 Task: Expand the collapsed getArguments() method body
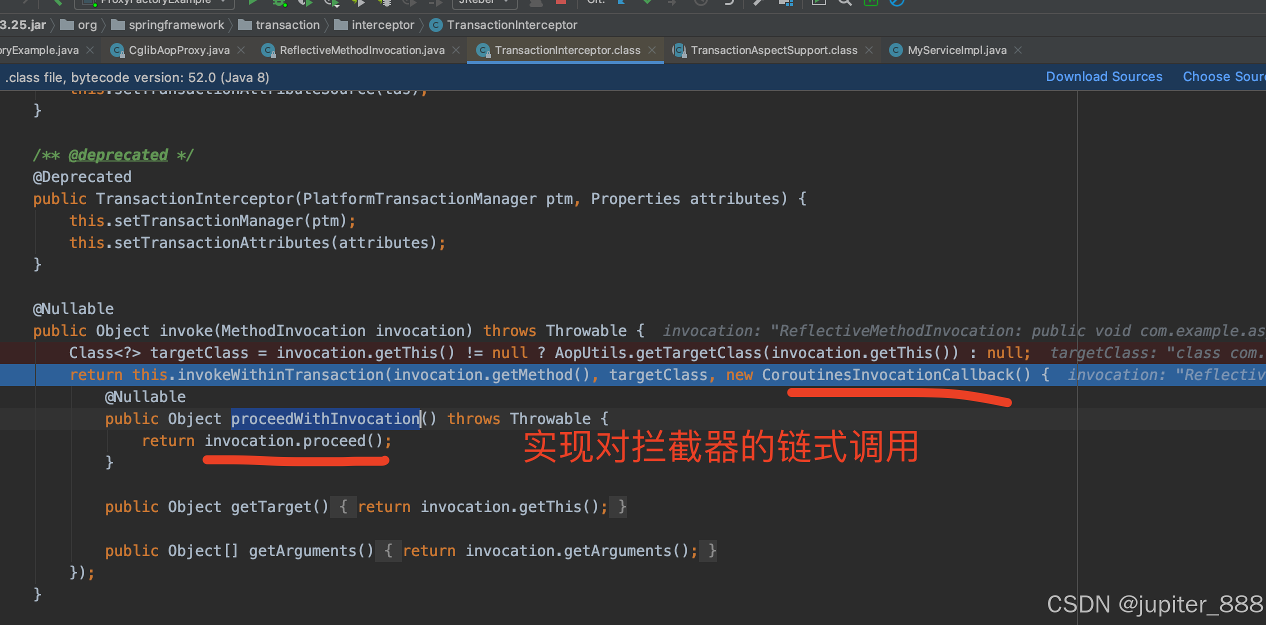(x=388, y=551)
